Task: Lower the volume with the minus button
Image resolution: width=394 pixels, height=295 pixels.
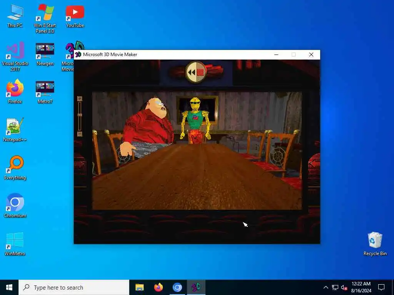Action: (80, 134)
